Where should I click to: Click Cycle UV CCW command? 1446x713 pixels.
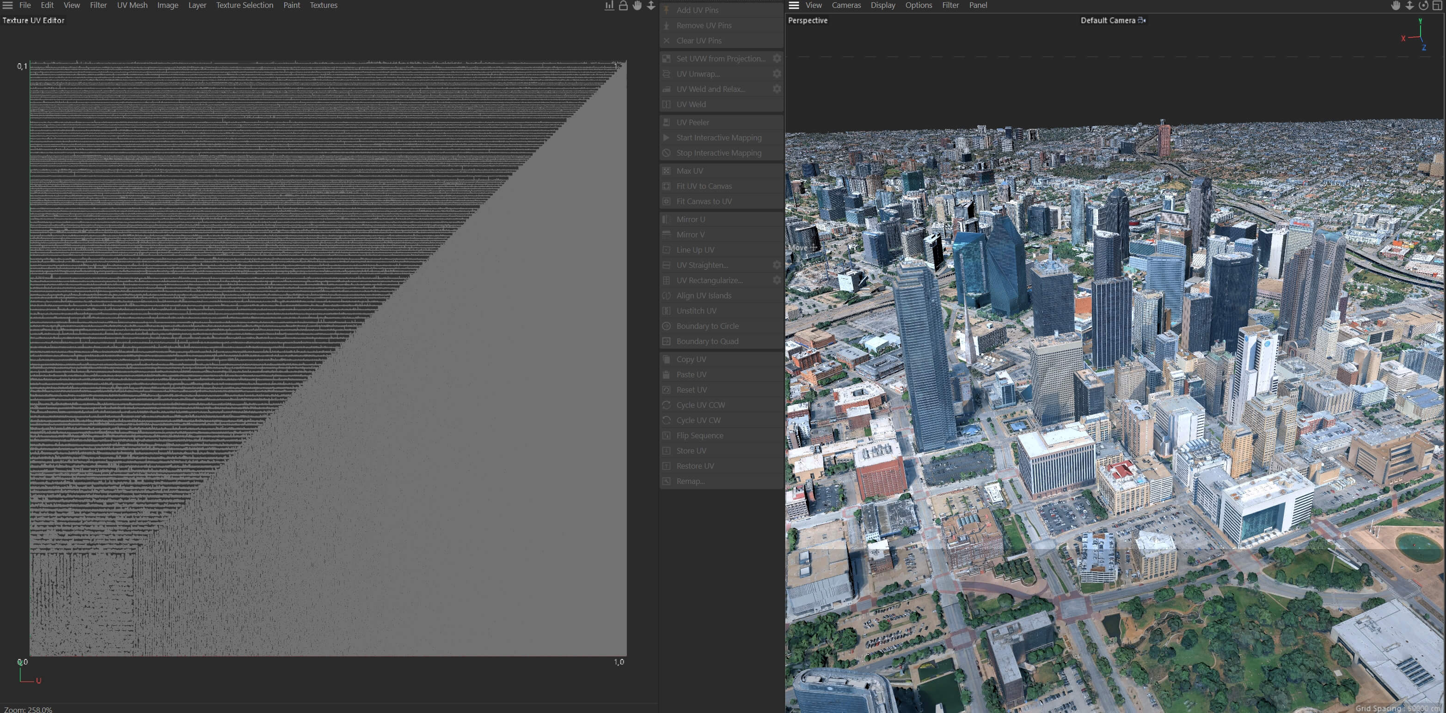point(721,405)
